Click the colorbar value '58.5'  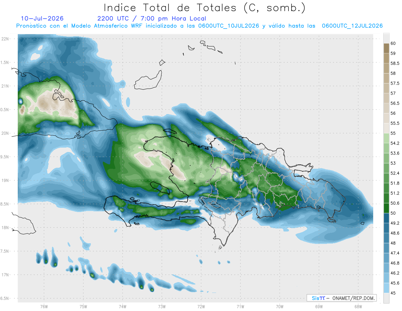395,63
